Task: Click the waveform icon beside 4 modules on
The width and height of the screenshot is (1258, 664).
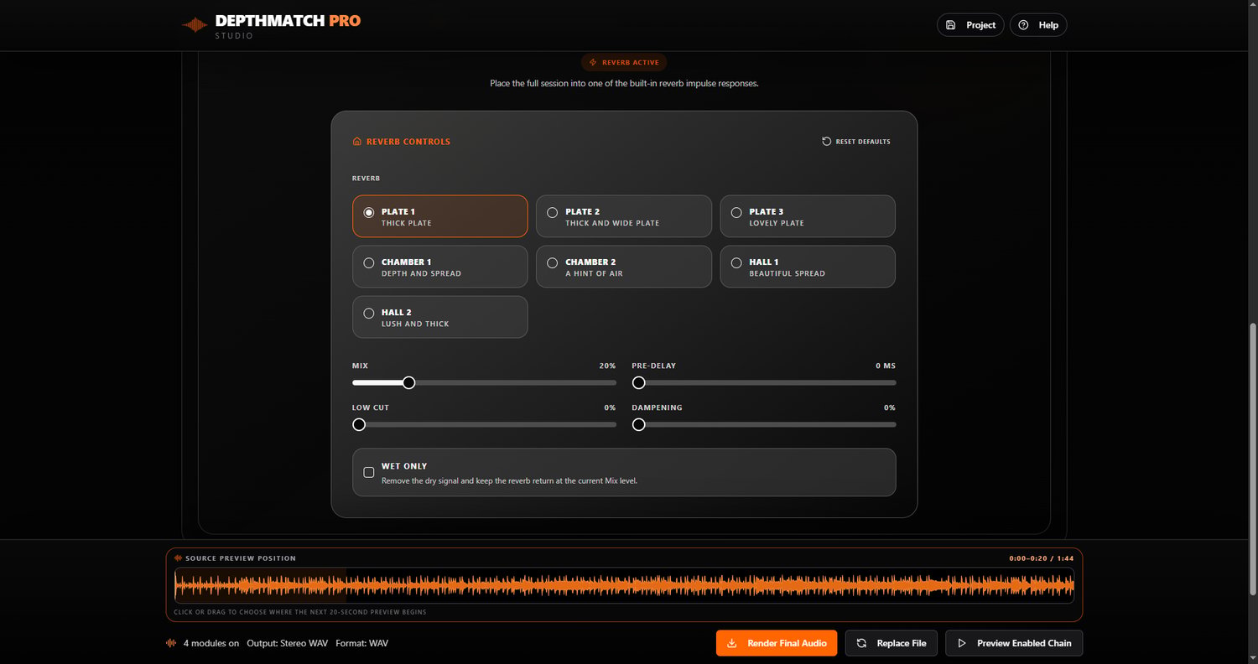Action: (171, 643)
